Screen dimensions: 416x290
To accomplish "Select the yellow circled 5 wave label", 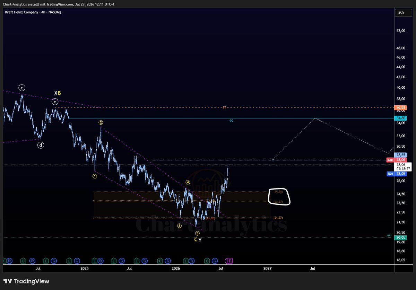I will click(197, 233).
